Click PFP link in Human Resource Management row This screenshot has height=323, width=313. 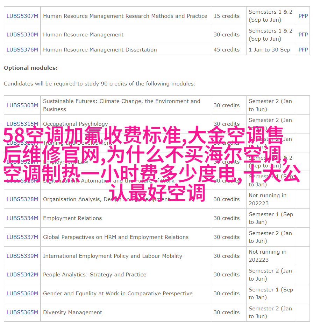pos(303,35)
